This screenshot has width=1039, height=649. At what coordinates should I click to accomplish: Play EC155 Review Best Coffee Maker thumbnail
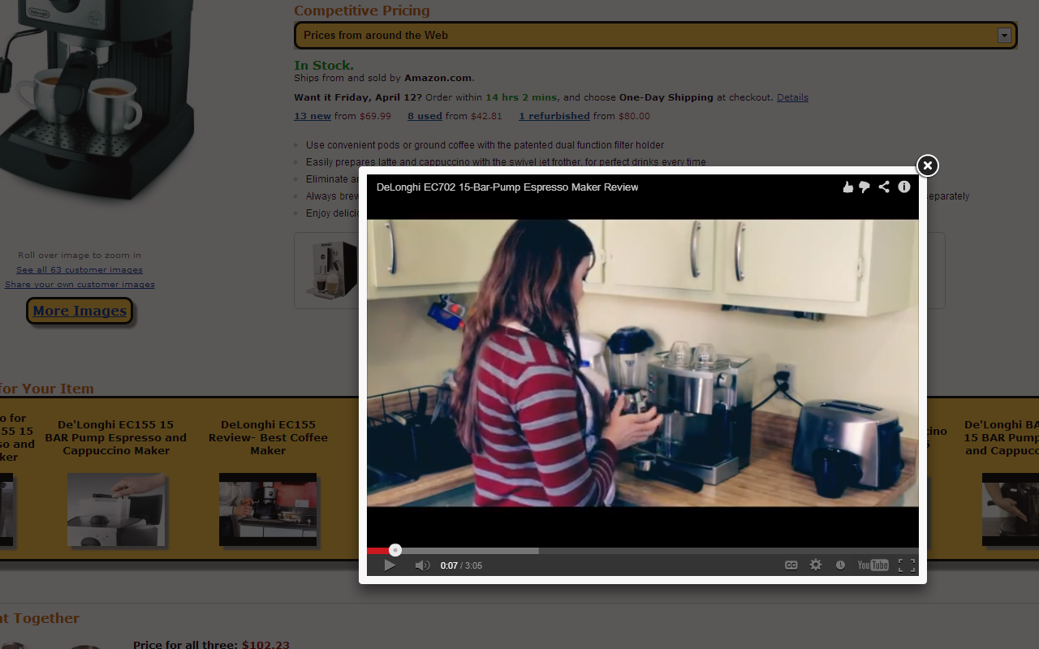click(x=268, y=509)
